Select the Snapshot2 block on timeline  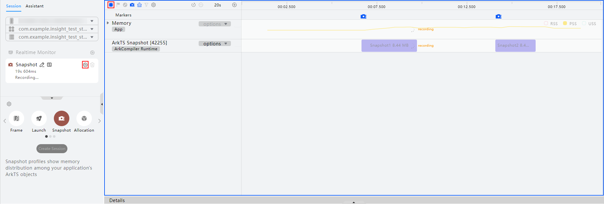coord(515,46)
